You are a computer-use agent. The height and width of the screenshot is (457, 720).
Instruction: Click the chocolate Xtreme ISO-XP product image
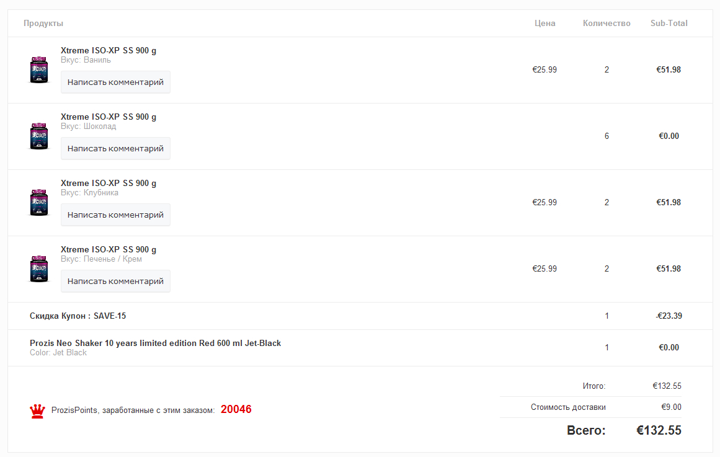point(38,136)
